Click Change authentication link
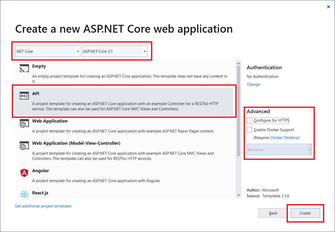The width and height of the screenshot is (335, 232). coord(254,84)
